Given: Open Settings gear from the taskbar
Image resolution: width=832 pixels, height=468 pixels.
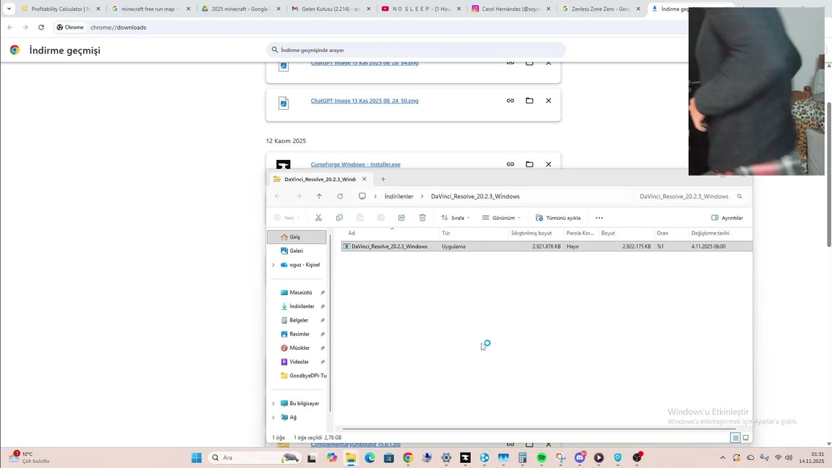Looking at the screenshot, I should coord(446,458).
